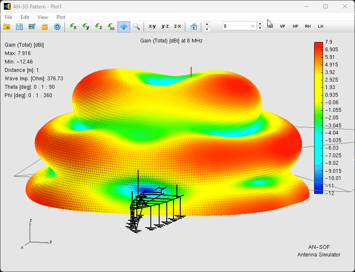
Task: Click the red top of color scale
Action: [x=318, y=45]
